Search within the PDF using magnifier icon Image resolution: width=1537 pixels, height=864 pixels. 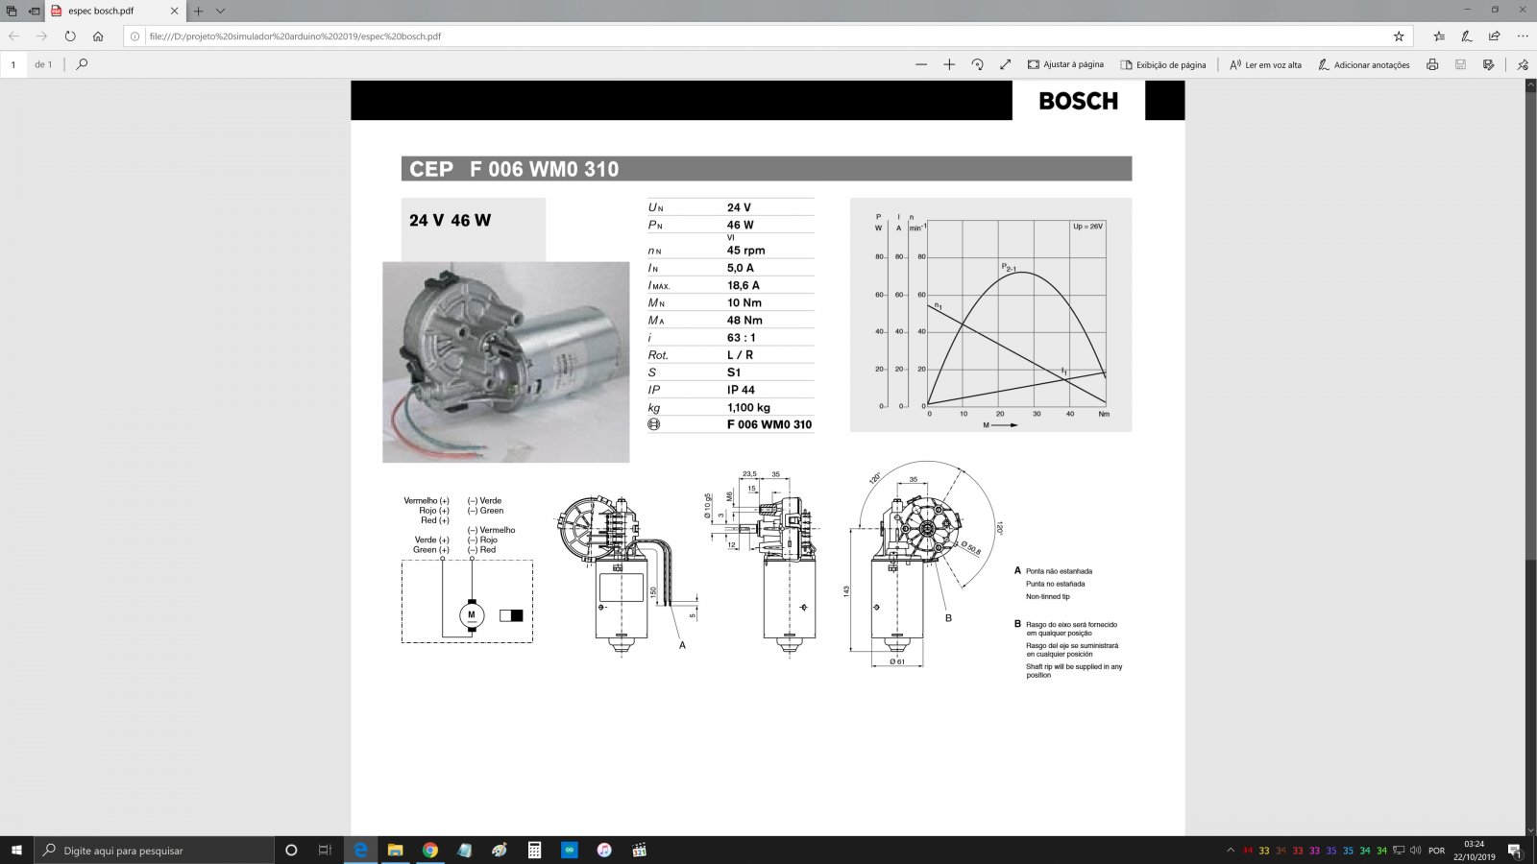[x=82, y=64]
